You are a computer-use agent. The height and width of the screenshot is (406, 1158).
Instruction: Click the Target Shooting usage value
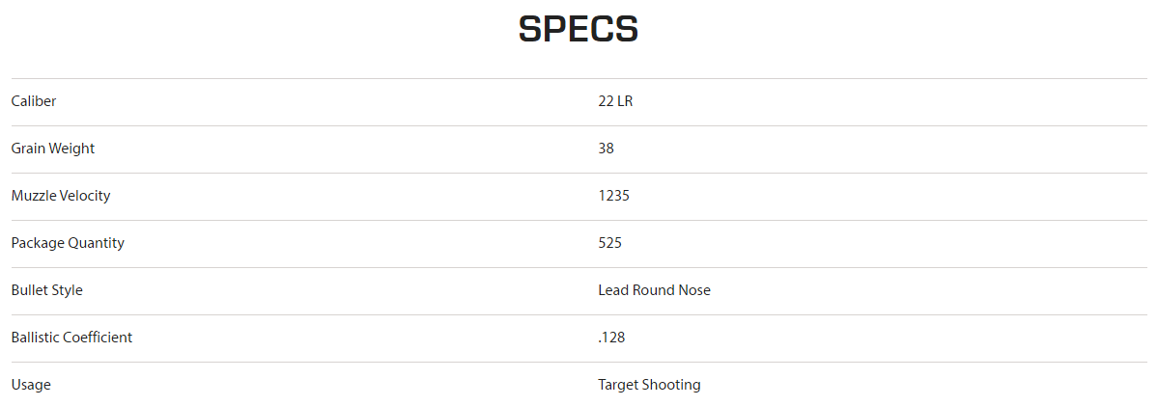tap(649, 385)
